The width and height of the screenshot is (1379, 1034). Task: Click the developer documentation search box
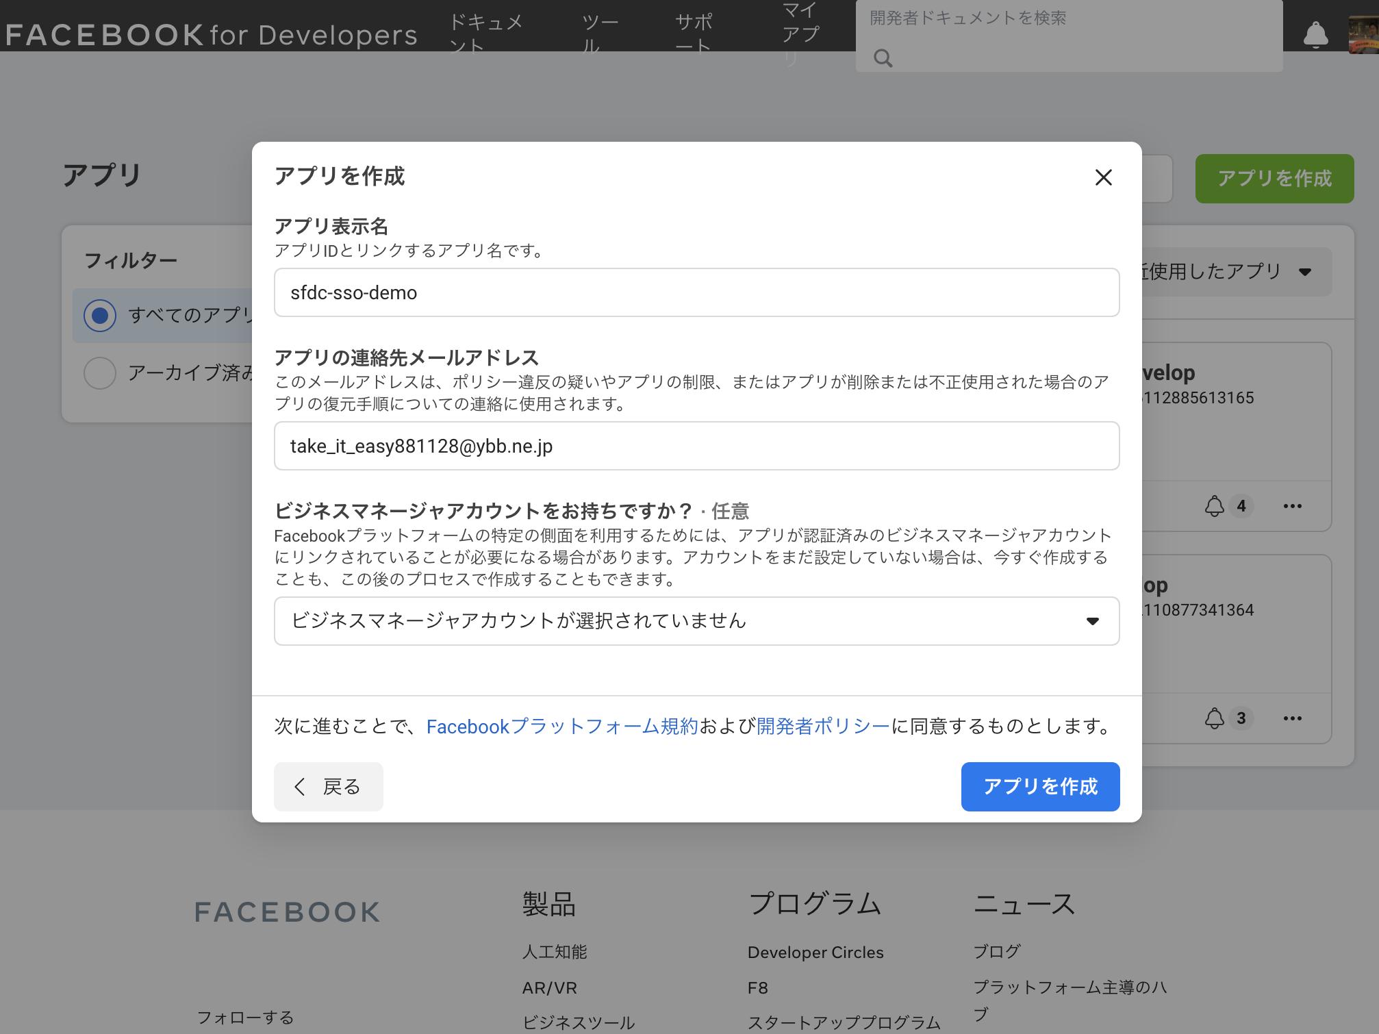[x=1069, y=35]
